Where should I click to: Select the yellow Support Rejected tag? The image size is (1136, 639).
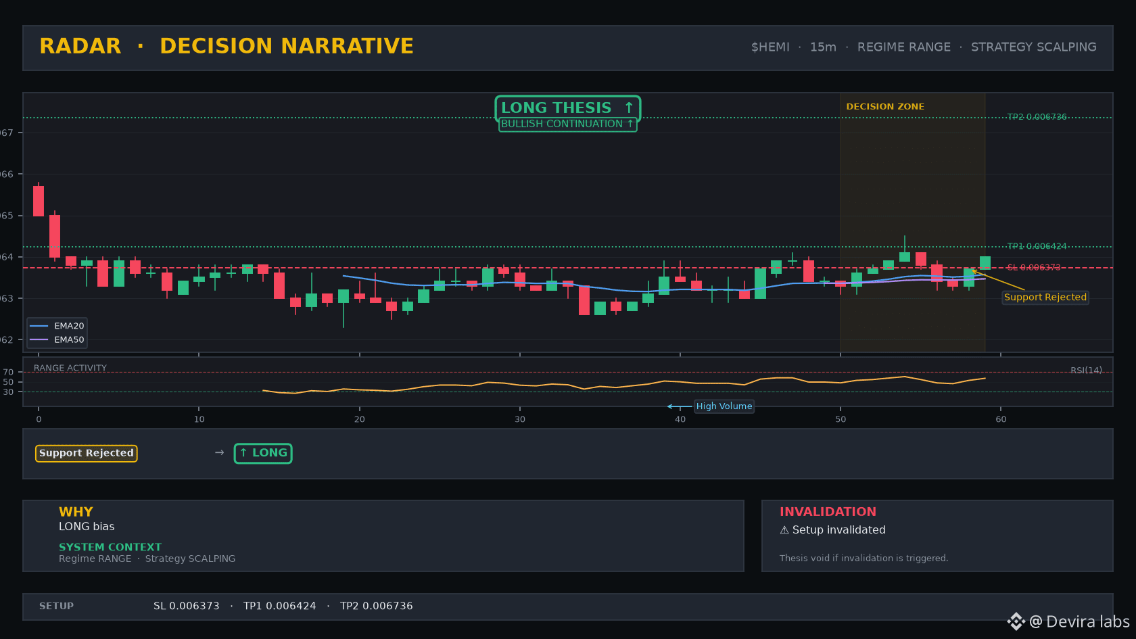87,453
